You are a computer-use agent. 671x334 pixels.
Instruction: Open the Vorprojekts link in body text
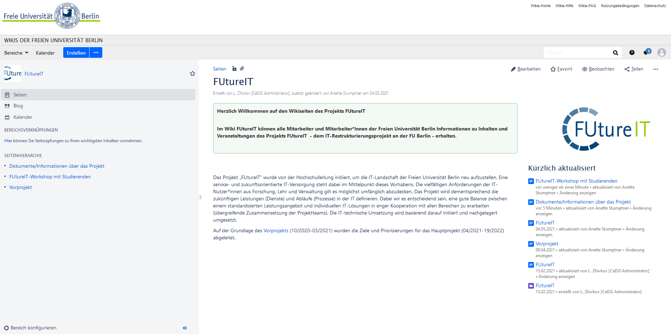point(276,230)
